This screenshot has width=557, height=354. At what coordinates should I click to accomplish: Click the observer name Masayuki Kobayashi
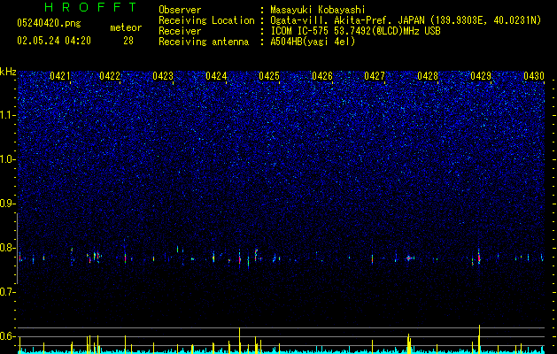[x=318, y=10]
